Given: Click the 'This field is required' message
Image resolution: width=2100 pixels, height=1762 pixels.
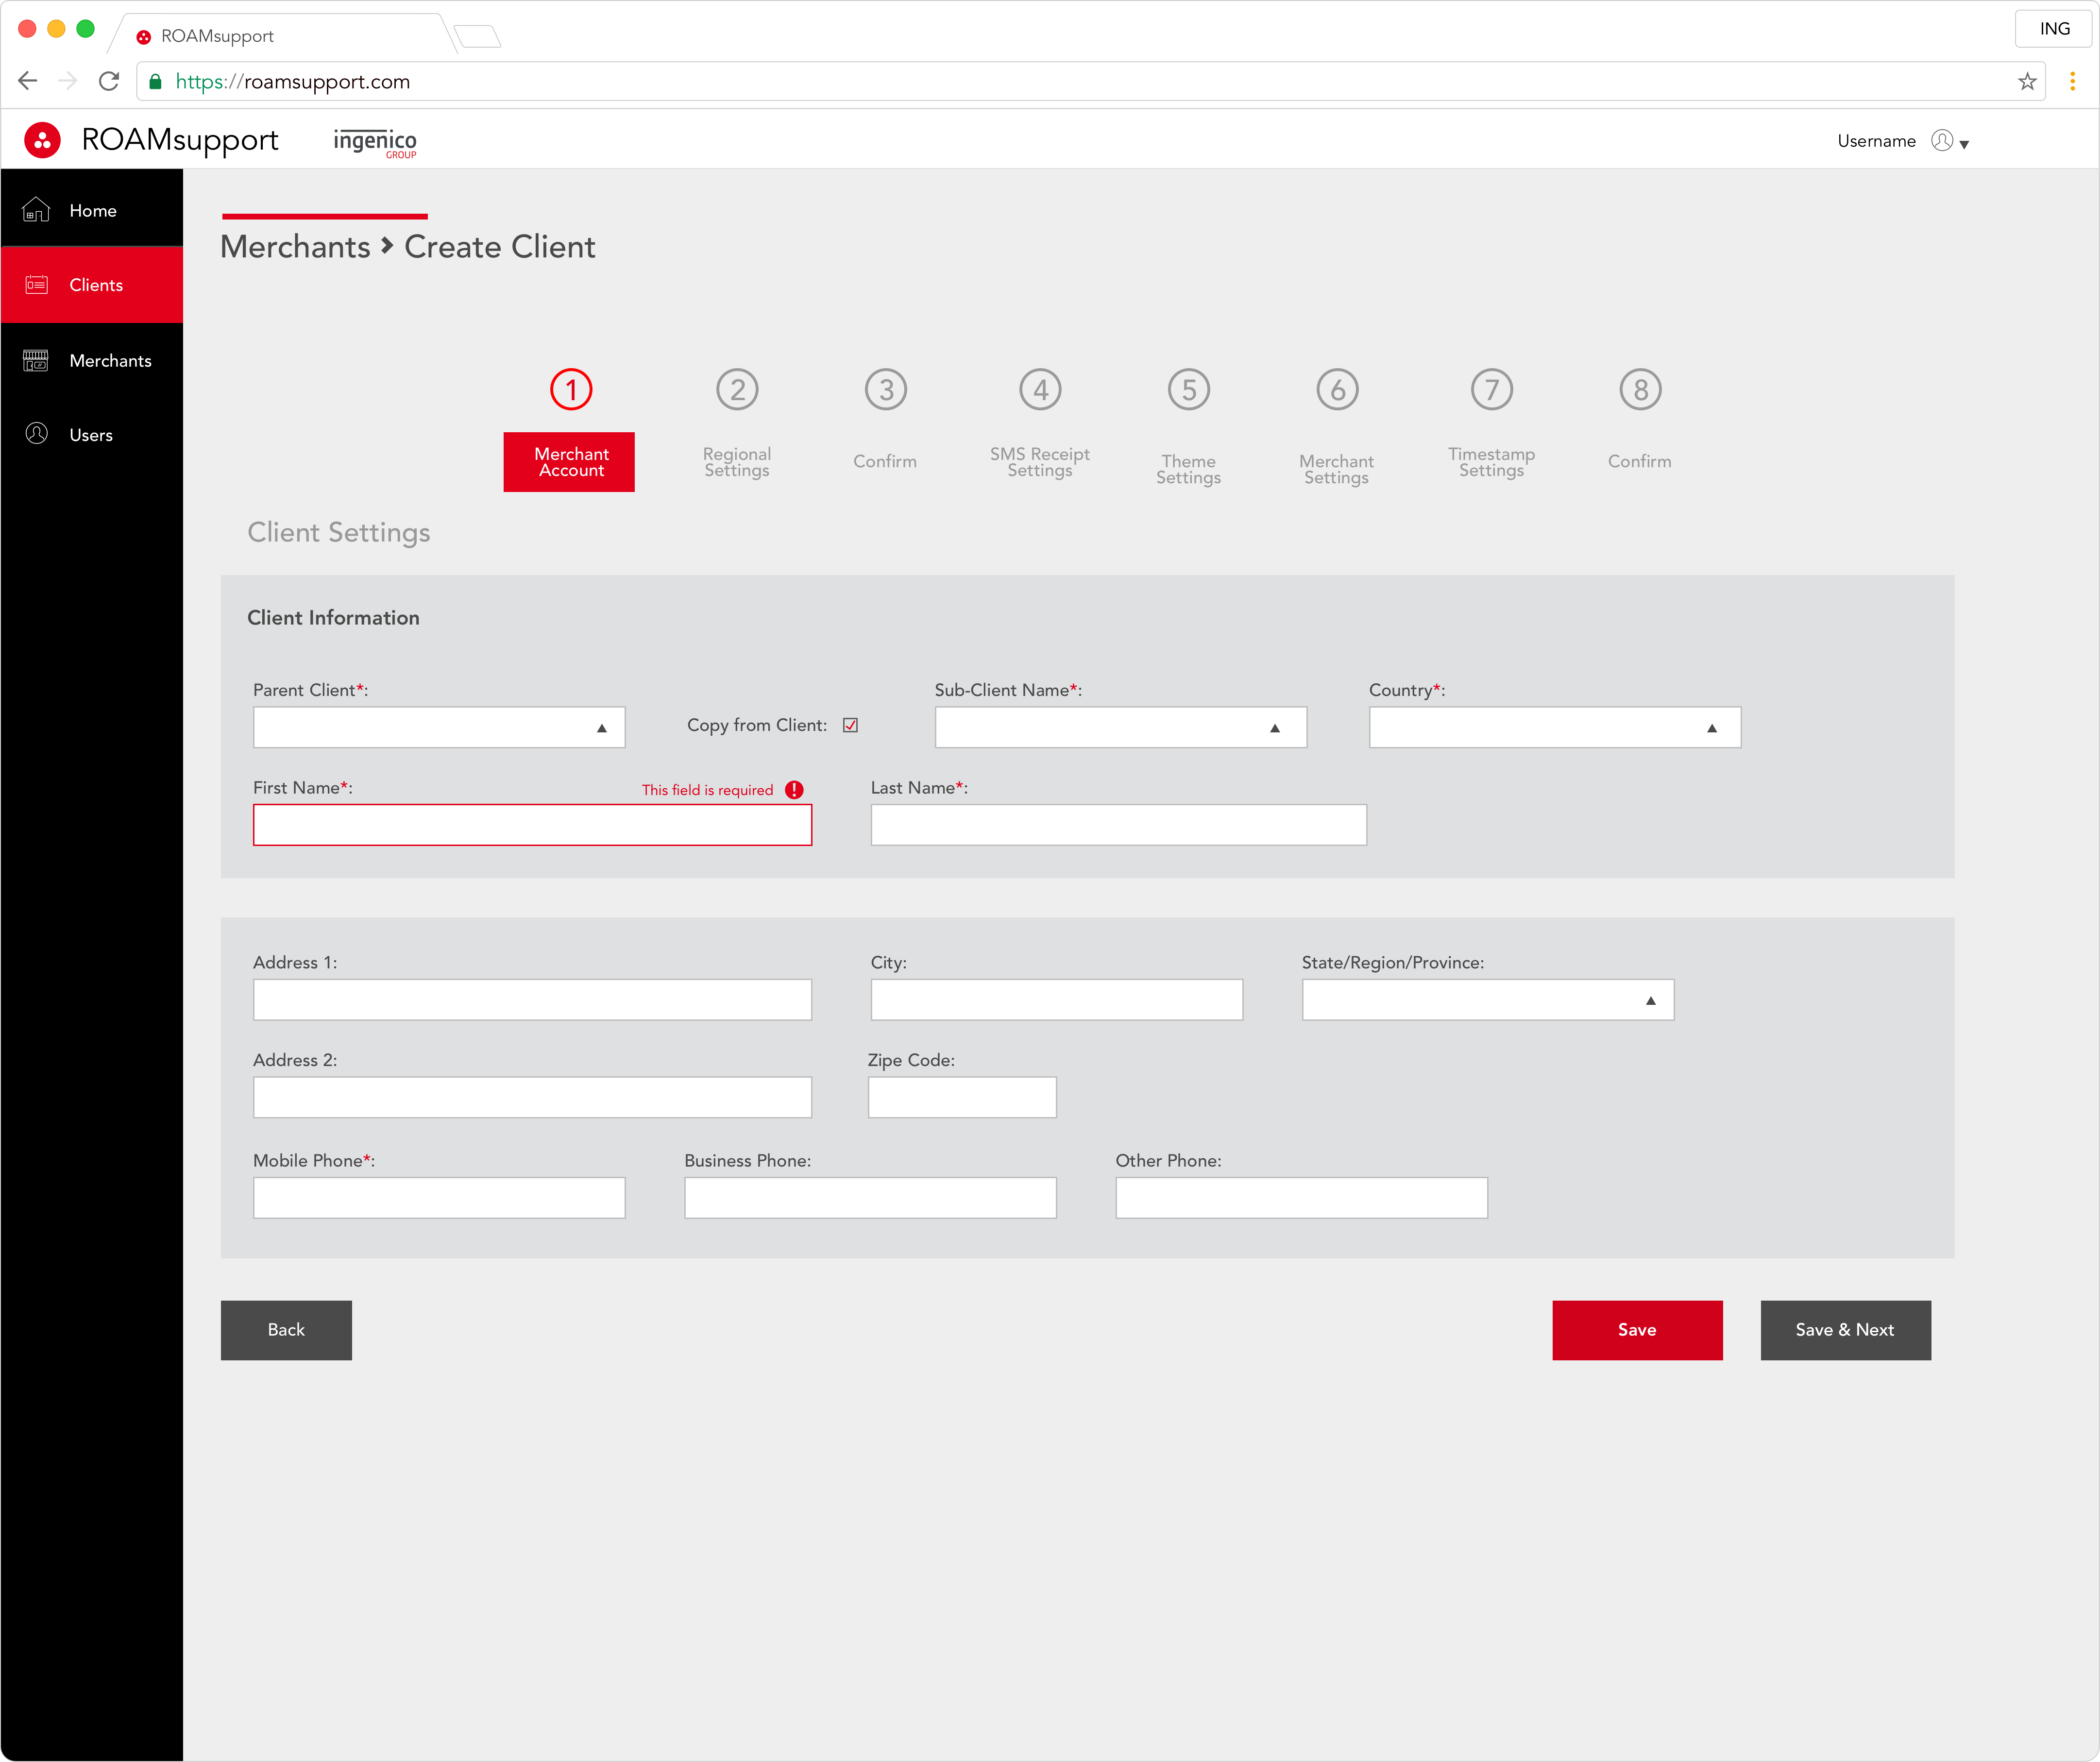Looking at the screenshot, I should tap(708, 790).
